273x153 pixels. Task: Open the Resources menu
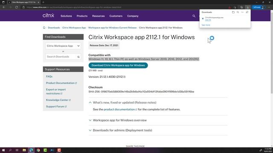pyautogui.click(x=99, y=16)
